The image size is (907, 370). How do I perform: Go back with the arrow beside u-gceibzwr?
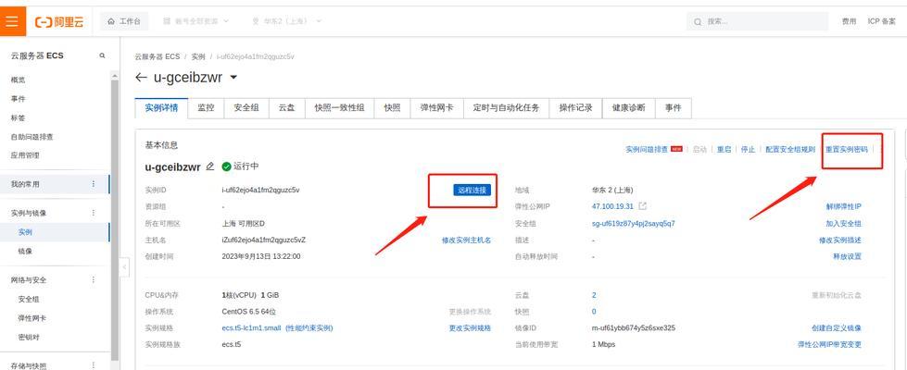141,78
